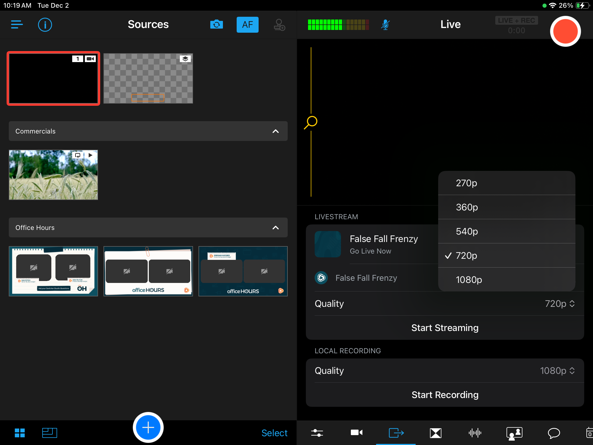Open the chat comments bubble icon
Screen dimensions: 593x445
(x=554, y=433)
